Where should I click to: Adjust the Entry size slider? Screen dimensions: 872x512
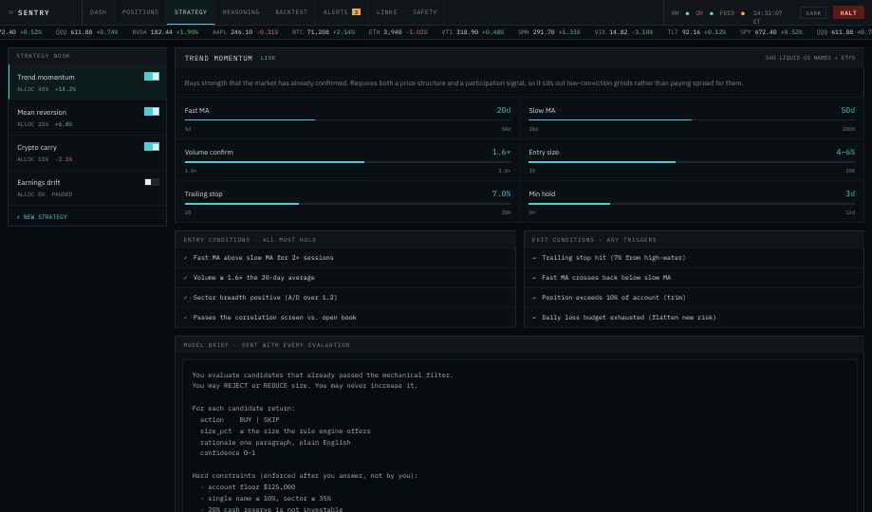click(692, 162)
